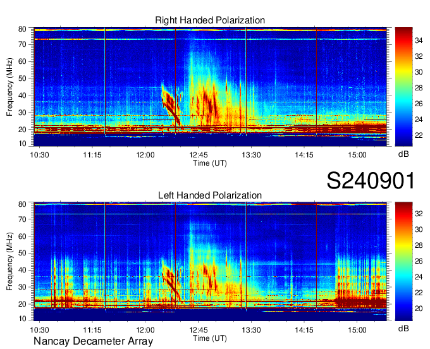
Task: Click the Left Handed plot's dB colorbar
Action: coord(403,262)
